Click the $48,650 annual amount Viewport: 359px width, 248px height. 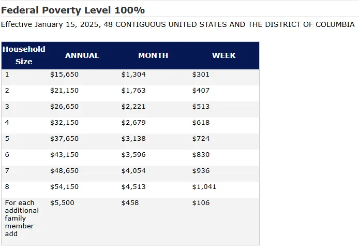tap(64, 171)
